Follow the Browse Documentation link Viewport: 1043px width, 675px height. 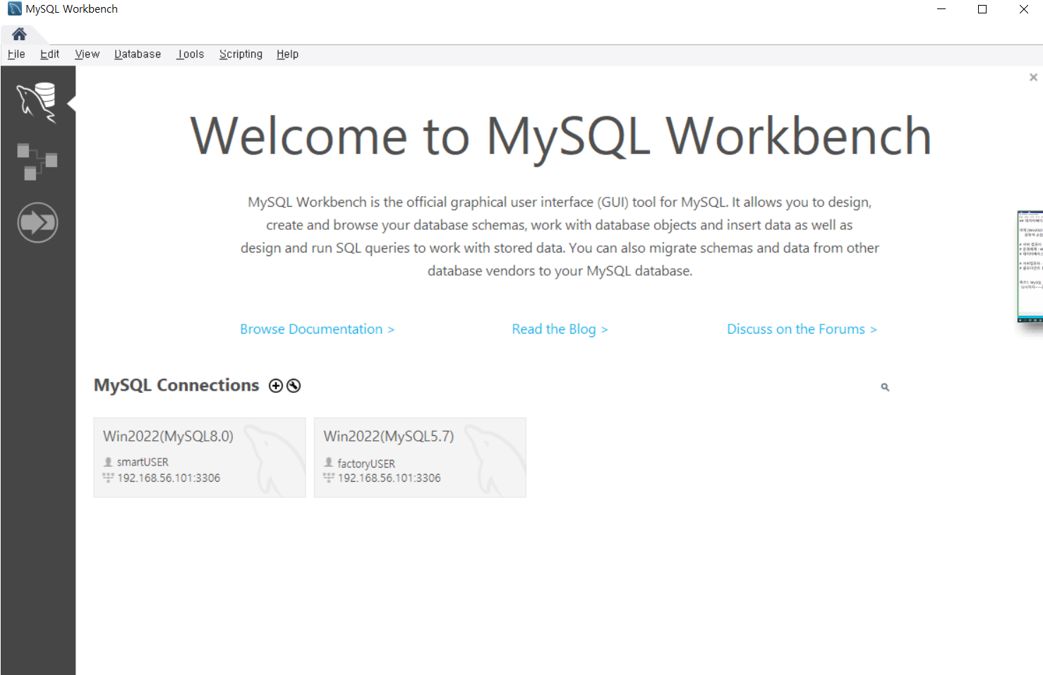pyautogui.click(x=317, y=329)
